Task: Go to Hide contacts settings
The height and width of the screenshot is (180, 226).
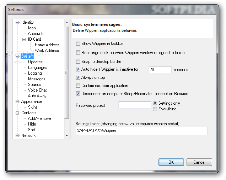Action: click(x=32, y=124)
